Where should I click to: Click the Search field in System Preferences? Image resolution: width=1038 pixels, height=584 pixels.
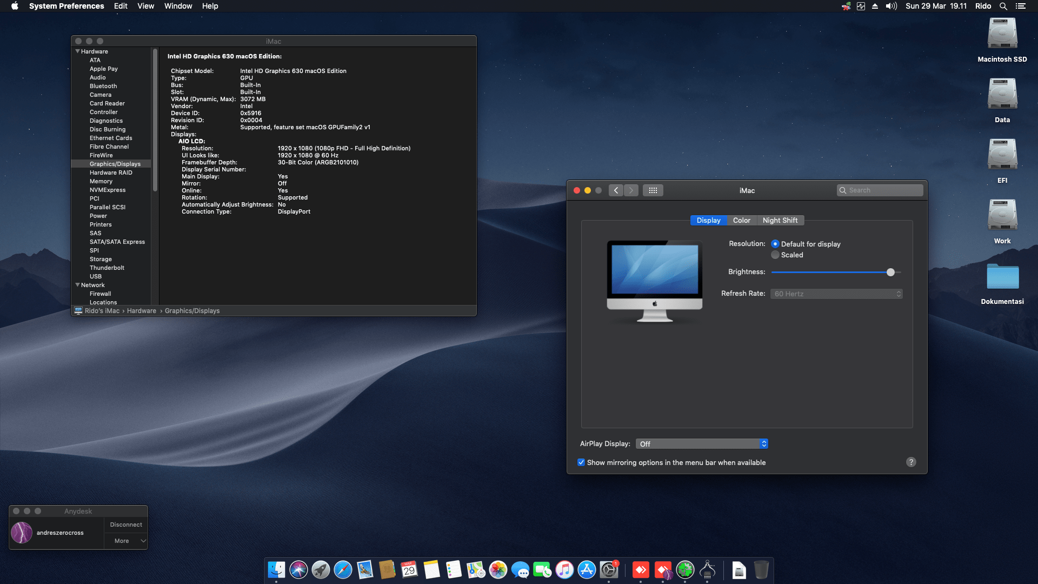[880, 190]
